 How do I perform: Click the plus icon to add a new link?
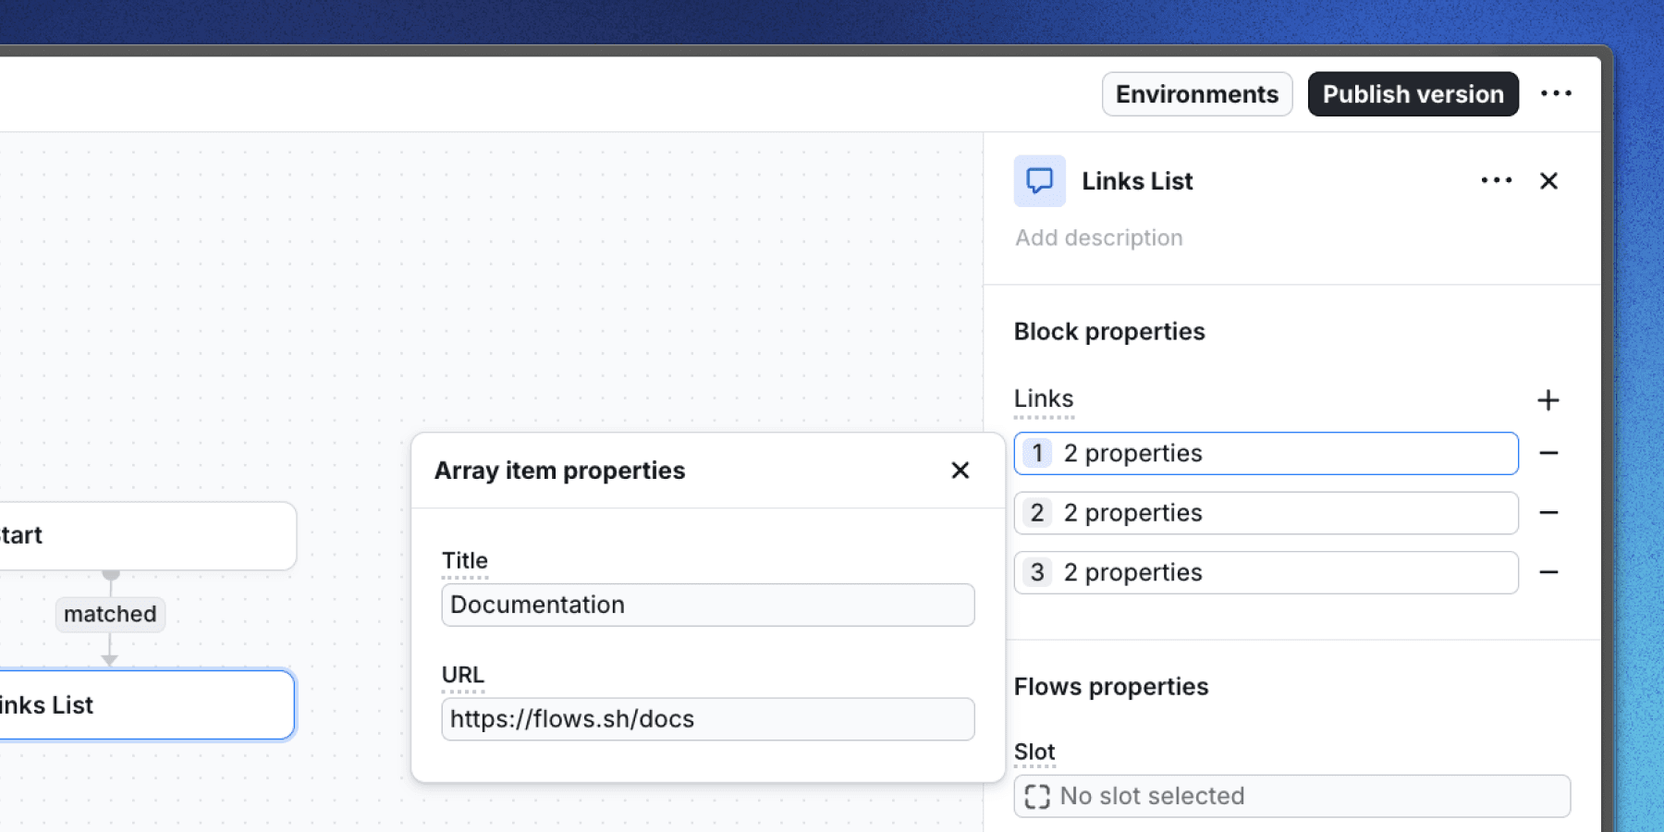point(1548,399)
